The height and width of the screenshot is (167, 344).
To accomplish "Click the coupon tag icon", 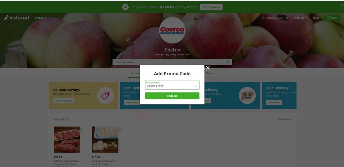I will 105,95.
